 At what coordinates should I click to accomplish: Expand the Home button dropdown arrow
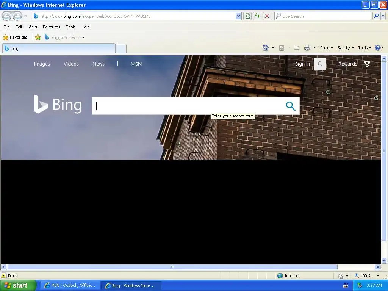(273, 48)
